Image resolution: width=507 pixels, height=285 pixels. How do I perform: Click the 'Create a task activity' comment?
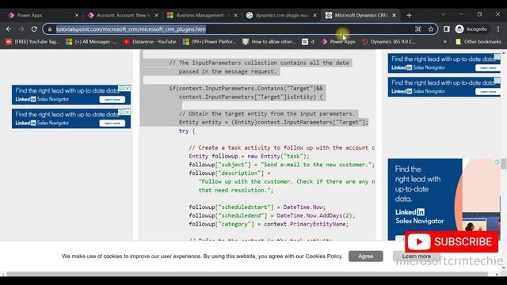(282, 148)
